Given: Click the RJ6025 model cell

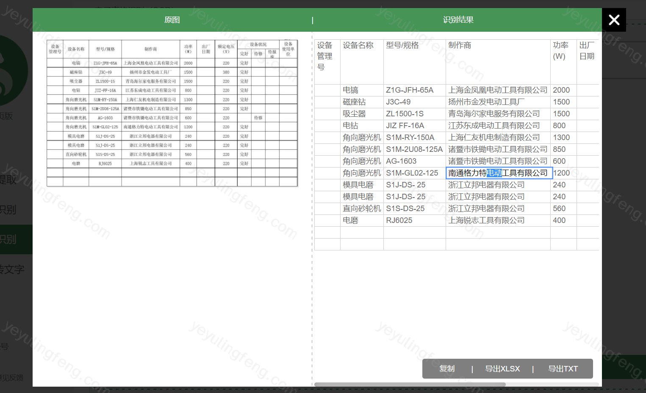Looking at the screenshot, I should [x=415, y=220].
